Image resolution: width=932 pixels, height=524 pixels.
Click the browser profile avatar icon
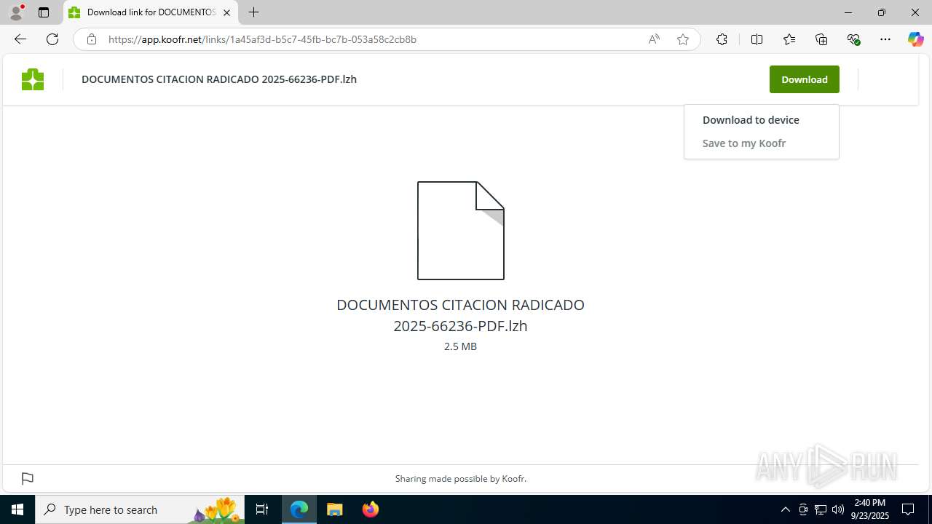[x=16, y=12]
